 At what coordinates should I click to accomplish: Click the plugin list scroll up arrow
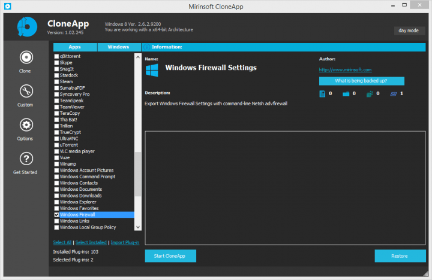(x=138, y=57)
